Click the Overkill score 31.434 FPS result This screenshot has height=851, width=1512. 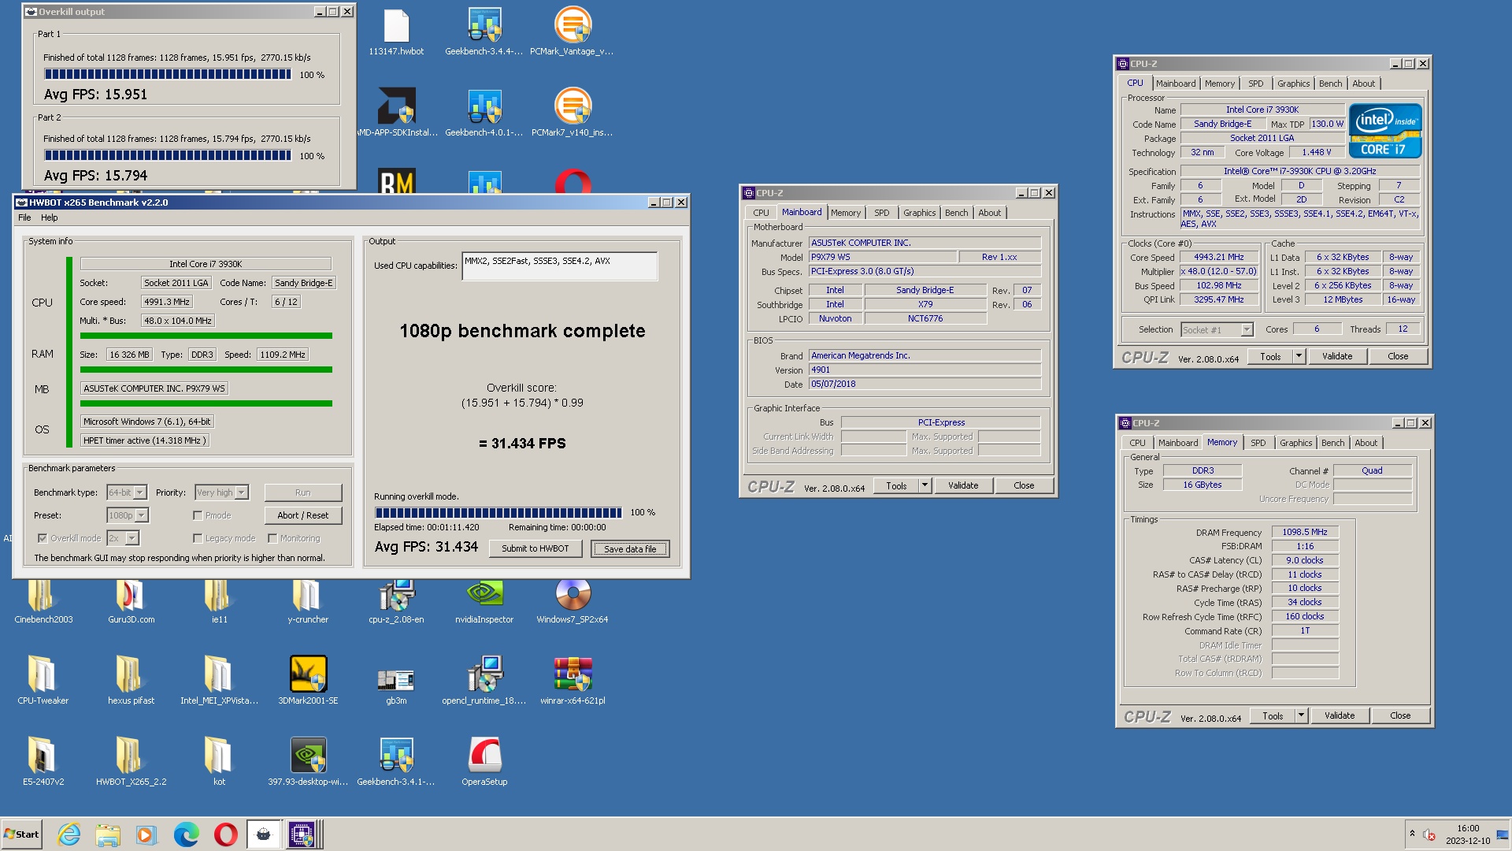[x=522, y=444]
